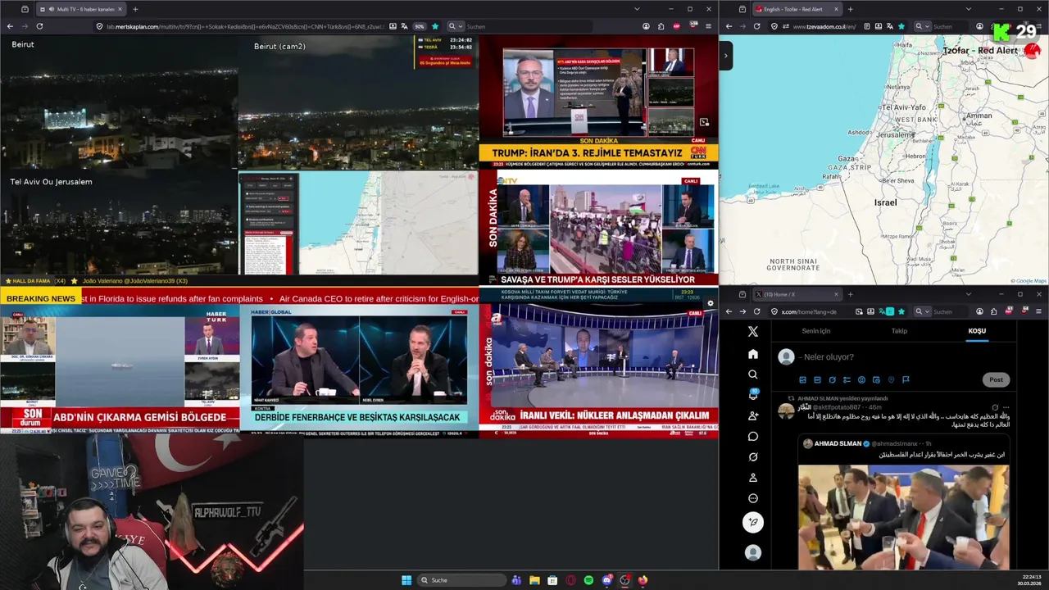Click the Haber Global stream tile
This screenshot has width=1049, height=590.
[359, 370]
